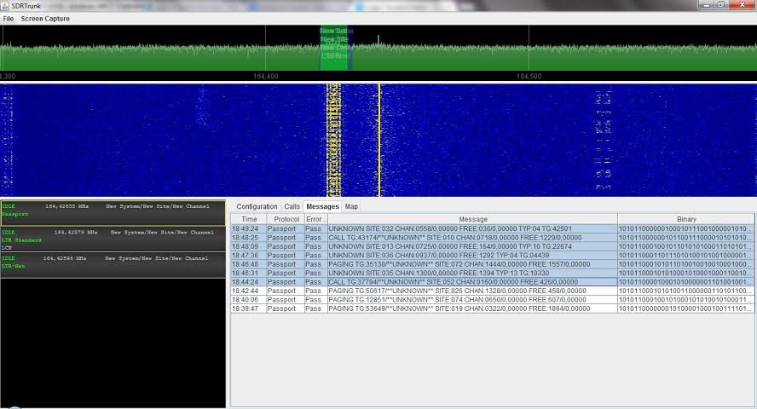Click the 164,400 frequency label on spectrum
Viewport: 757px width, 409px height.
coord(265,76)
